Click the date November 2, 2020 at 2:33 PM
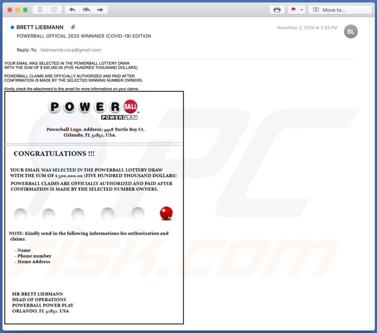The image size is (377, 333). coord(307,28)
